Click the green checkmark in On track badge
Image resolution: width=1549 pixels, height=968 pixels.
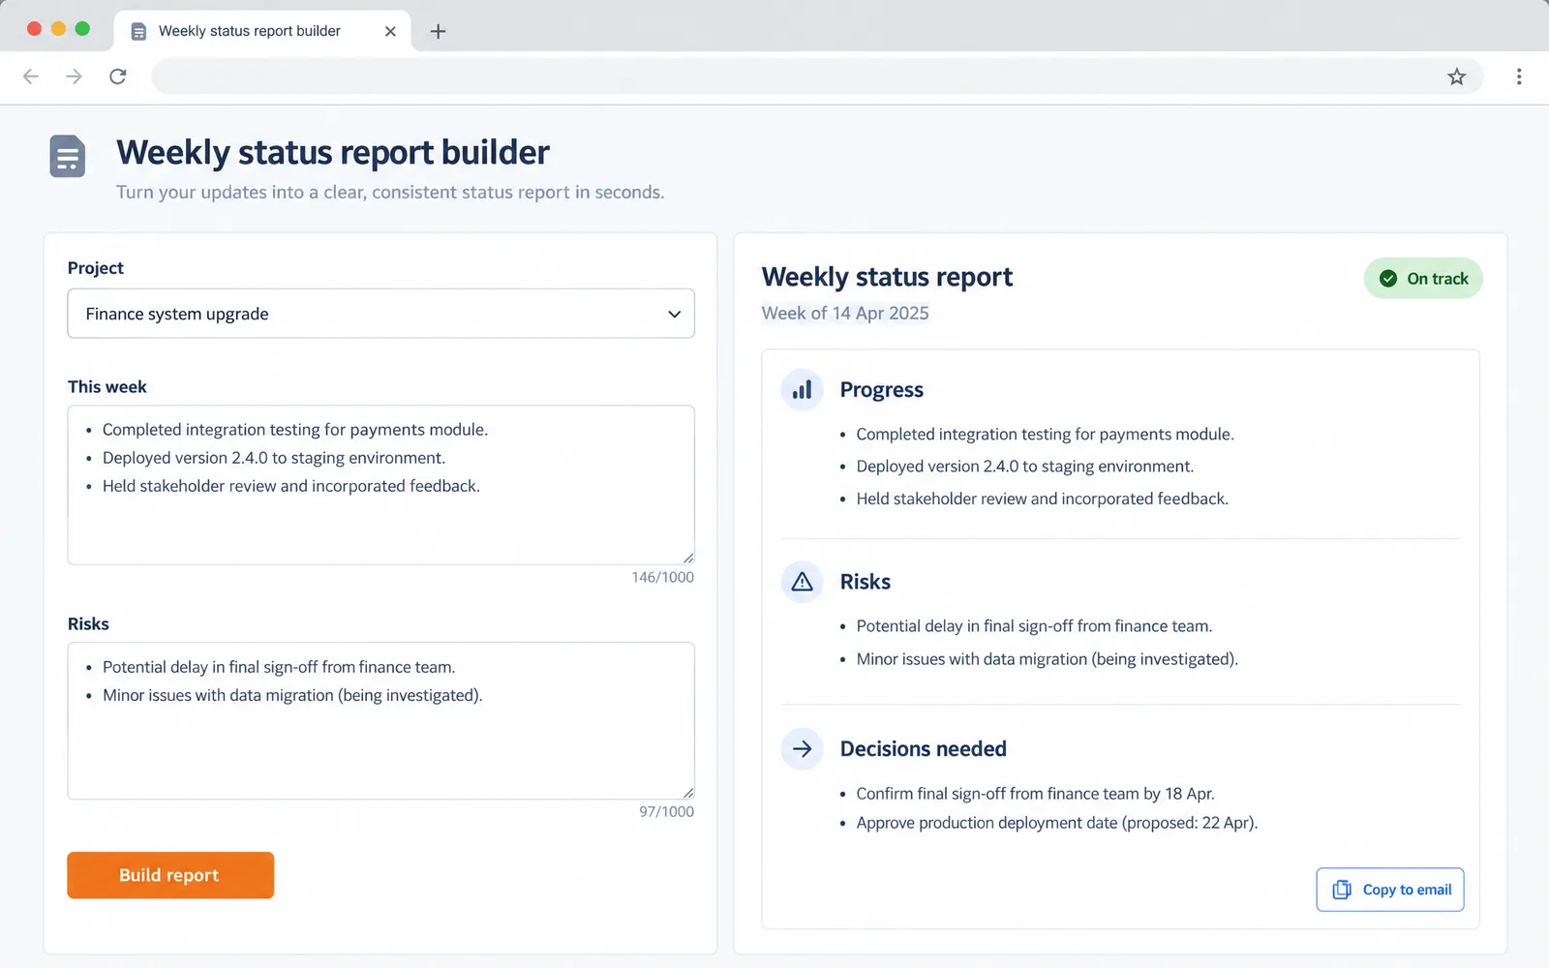1388,279
